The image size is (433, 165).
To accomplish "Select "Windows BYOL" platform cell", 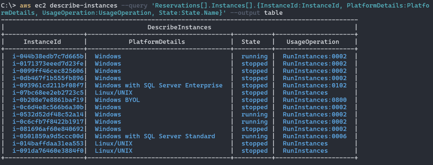I will [118, 100].
